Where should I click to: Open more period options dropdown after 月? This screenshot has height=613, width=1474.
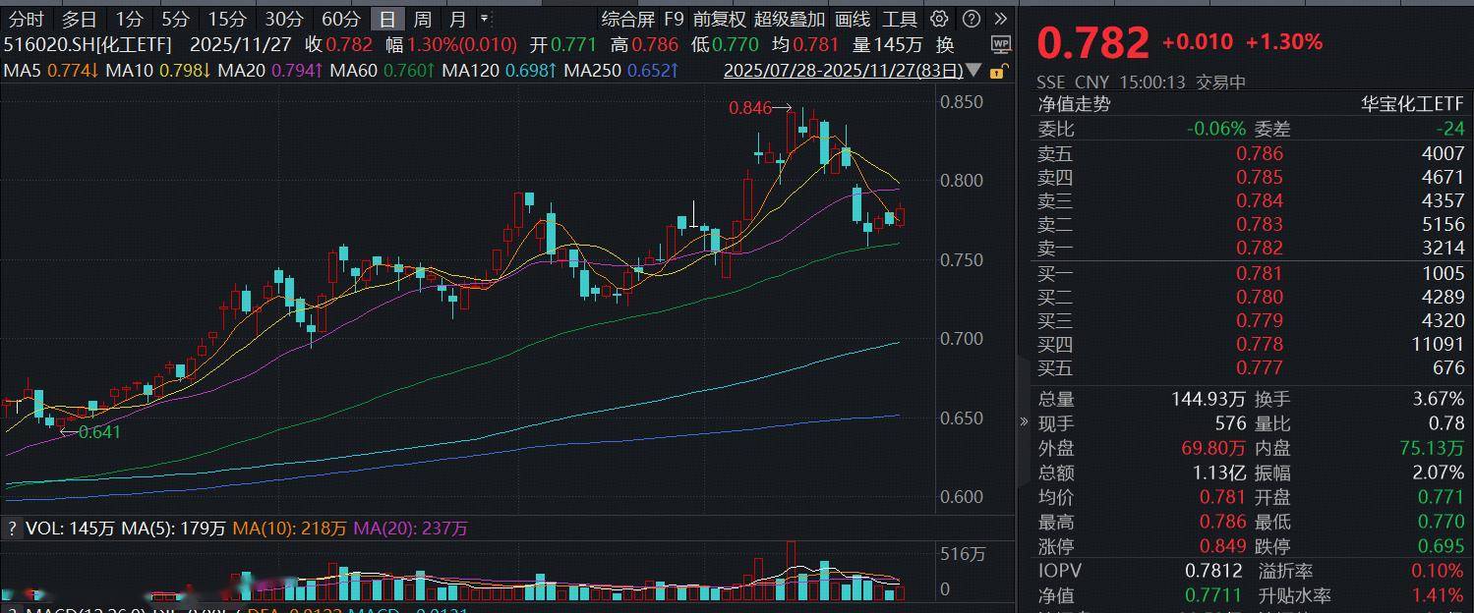point(484,19)
